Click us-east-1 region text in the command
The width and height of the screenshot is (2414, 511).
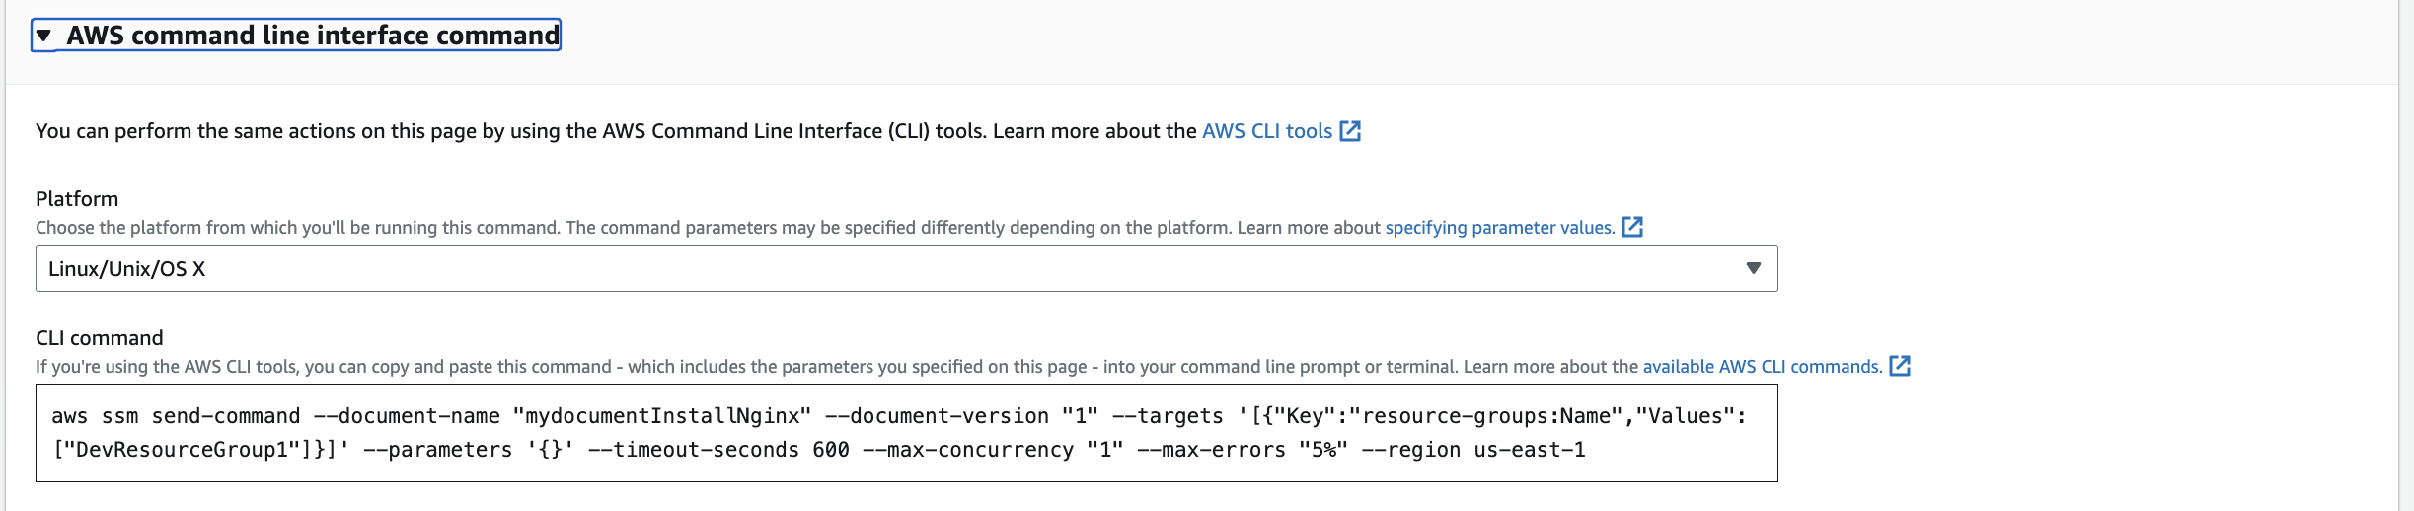tap(1530, 450)
